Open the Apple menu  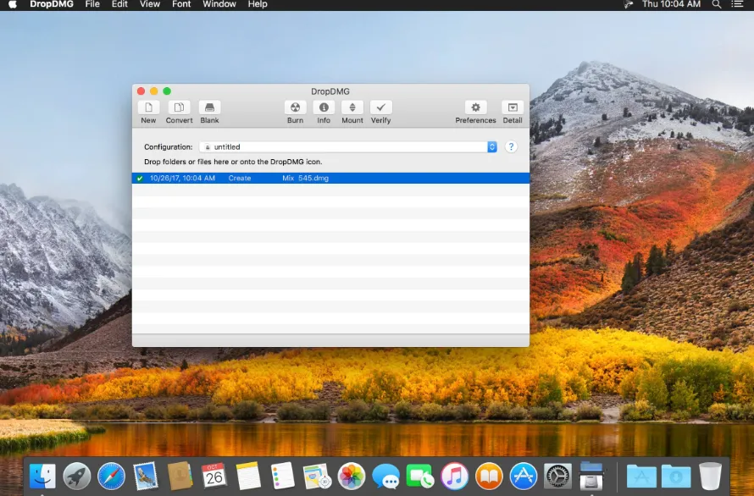13,5
